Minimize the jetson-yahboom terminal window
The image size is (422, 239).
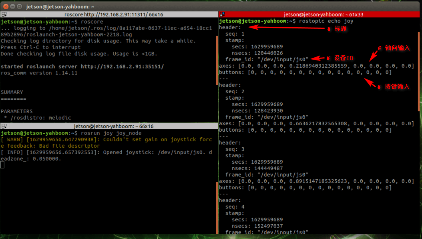click(x=12, y=6)
